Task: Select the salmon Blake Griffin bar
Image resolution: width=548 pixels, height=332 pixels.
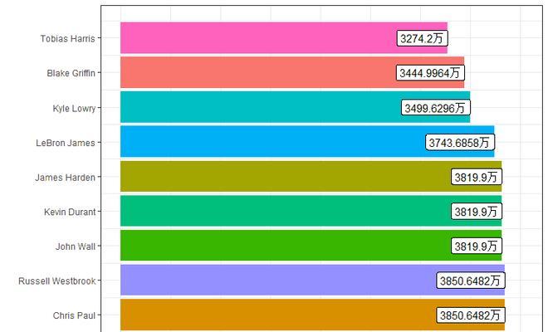Action: [292, 72]
